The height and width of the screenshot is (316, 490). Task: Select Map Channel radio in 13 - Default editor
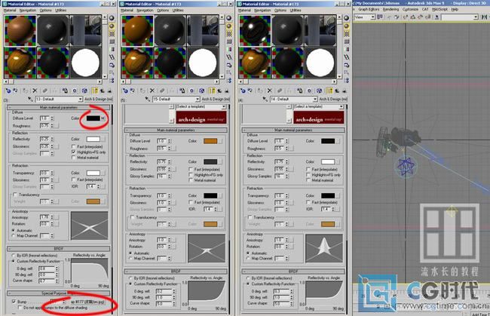click(13, 235)
